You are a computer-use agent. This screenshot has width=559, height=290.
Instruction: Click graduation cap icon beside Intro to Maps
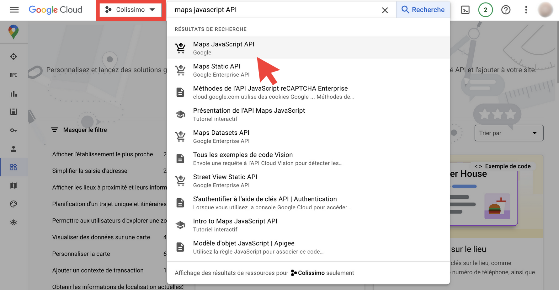(180, 225)
